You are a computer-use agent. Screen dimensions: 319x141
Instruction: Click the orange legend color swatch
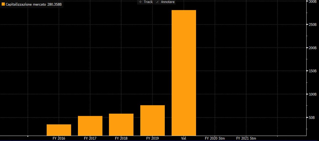[x=3, y=4]
